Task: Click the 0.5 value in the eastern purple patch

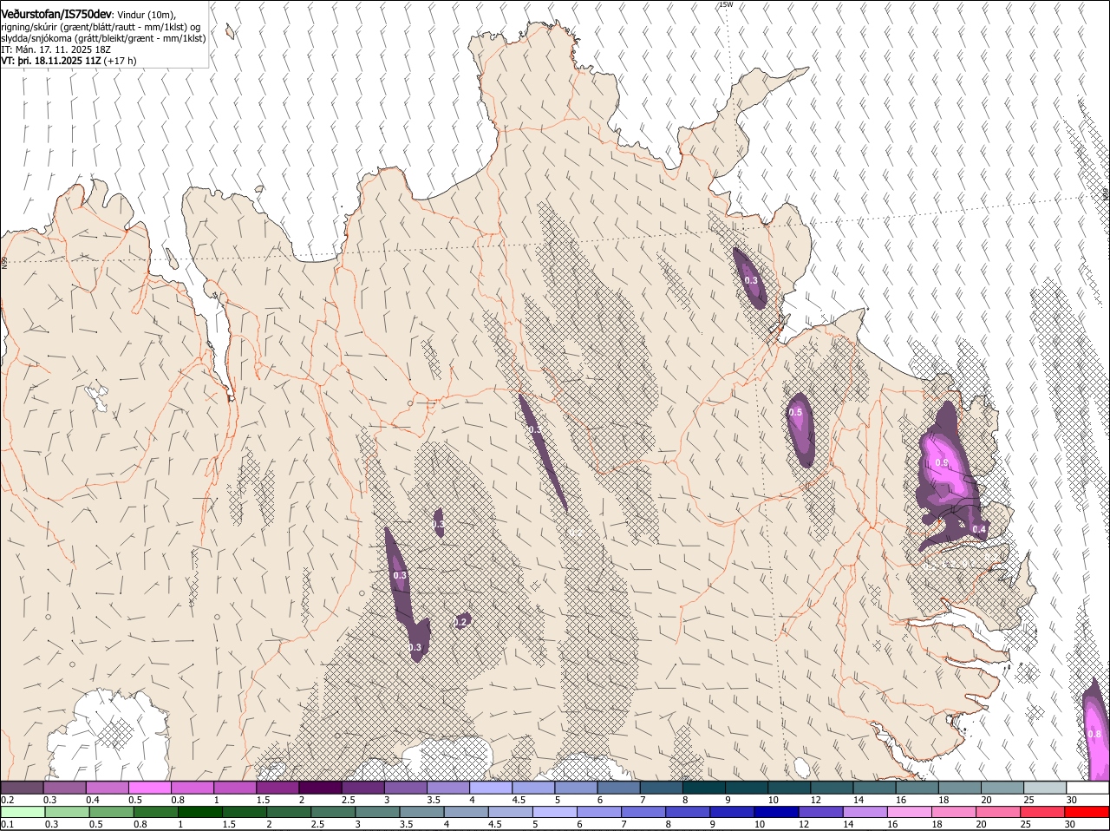Action: pyautogui.click(x=796, y=413)
